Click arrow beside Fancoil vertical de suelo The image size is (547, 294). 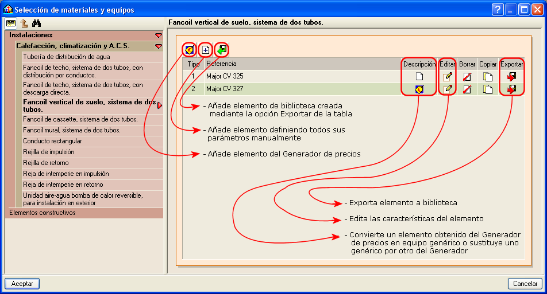click(x=160, y=105)
